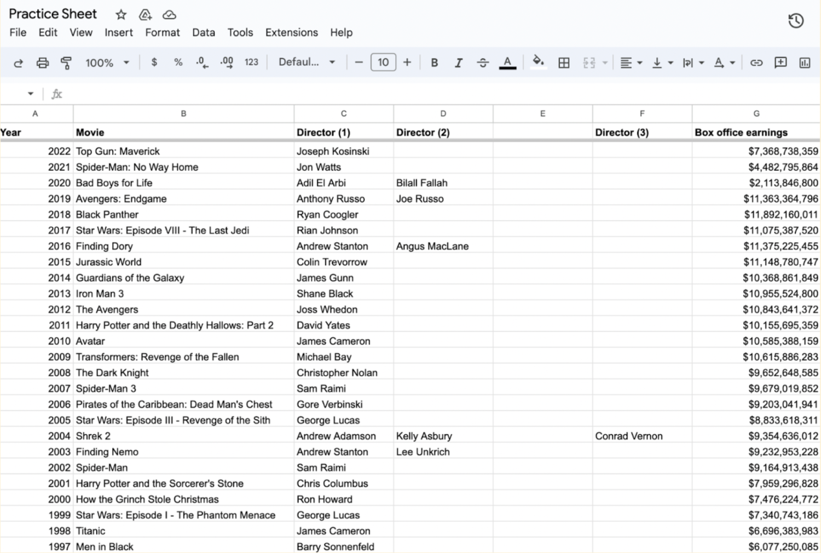Click the redo arrow icon
821x553 pixels.
(x=18, y=63)
